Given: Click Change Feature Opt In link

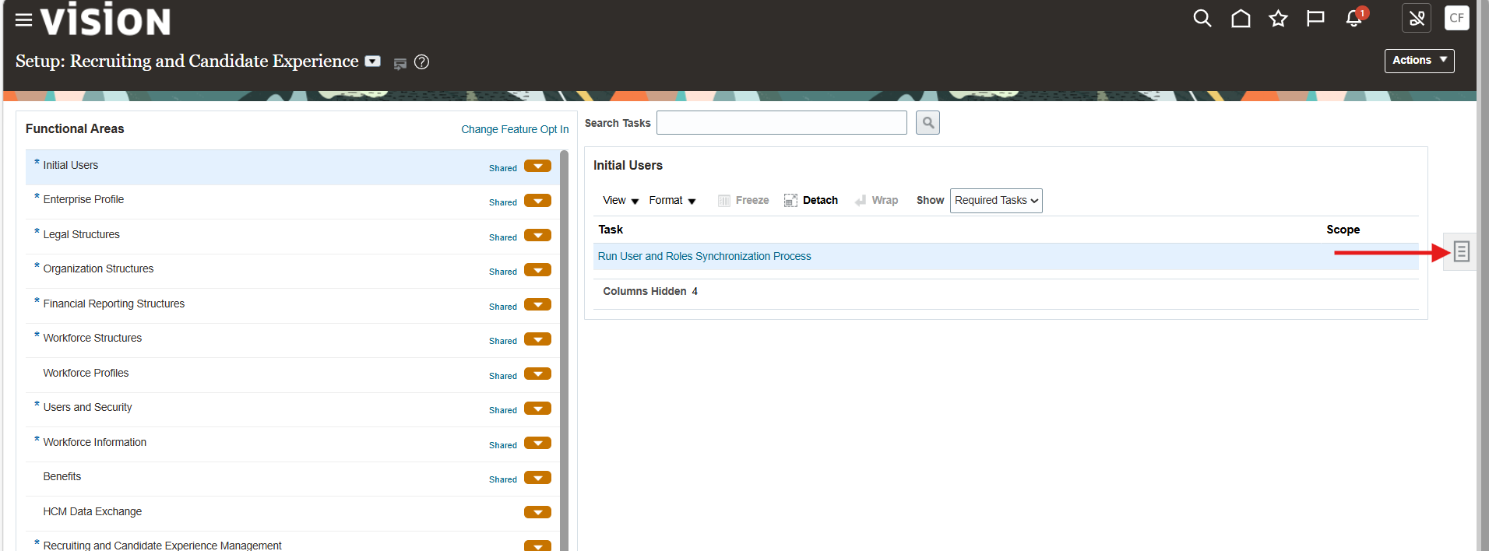Looking at the screenshot, I should 514,129.
